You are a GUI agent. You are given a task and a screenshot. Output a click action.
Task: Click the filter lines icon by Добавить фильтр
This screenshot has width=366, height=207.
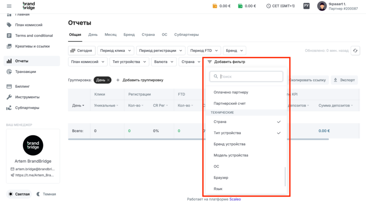(209, 62)
